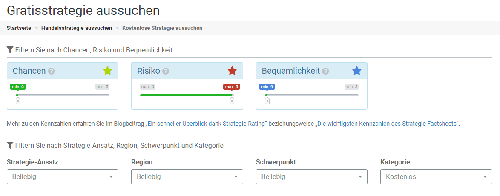This screenshot has width=500, height=196.
Task: Click the Chancen slider handle
Action: click(18, 101)
